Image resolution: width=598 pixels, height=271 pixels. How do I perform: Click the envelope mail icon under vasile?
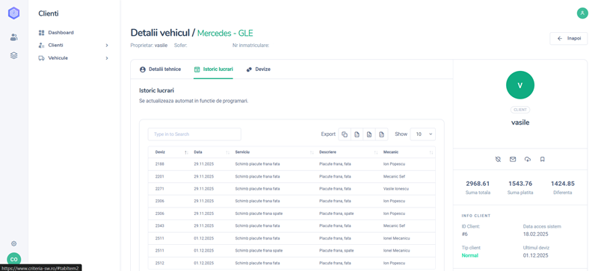513,159
